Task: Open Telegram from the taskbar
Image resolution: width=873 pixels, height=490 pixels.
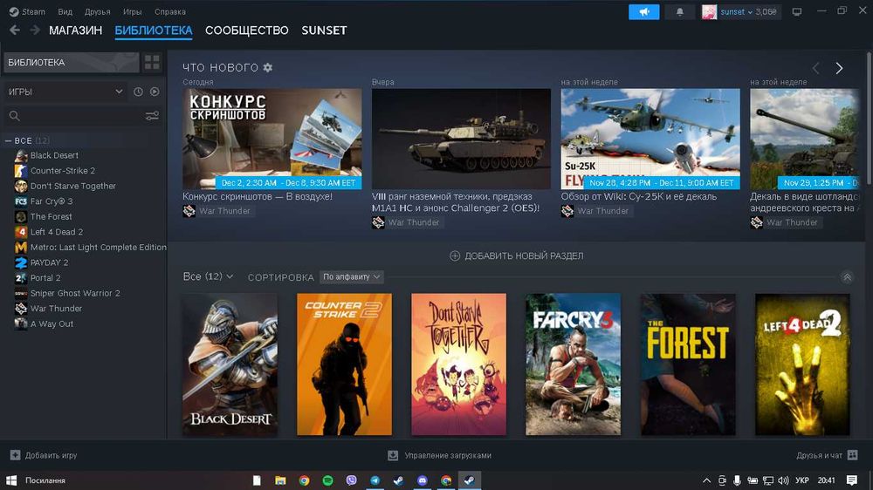Action: 375,480
